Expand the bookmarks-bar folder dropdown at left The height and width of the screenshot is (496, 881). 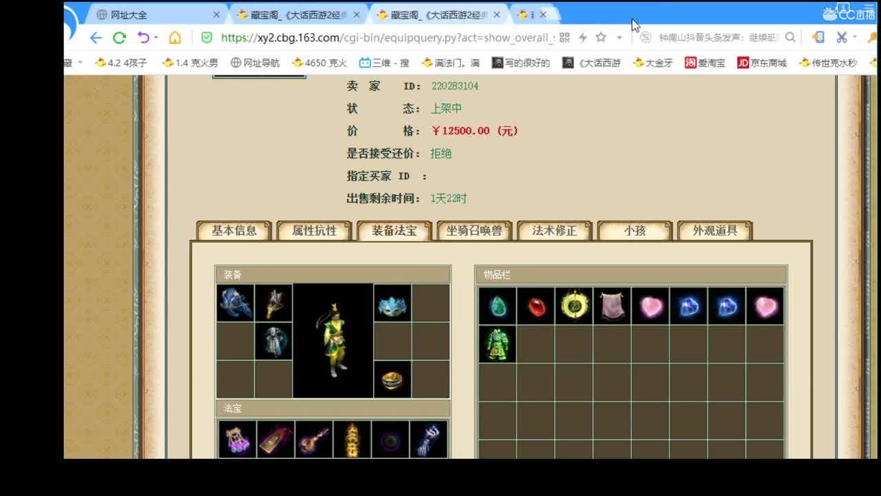point(80,63)
